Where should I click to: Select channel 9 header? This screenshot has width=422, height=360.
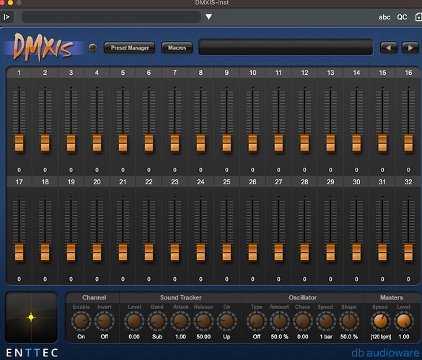click(227, 73)
